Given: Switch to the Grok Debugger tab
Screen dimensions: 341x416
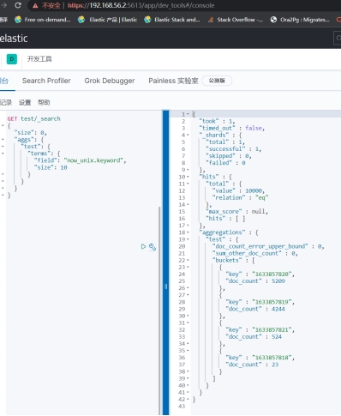Looking at the screenshot, I should [110, 81].
